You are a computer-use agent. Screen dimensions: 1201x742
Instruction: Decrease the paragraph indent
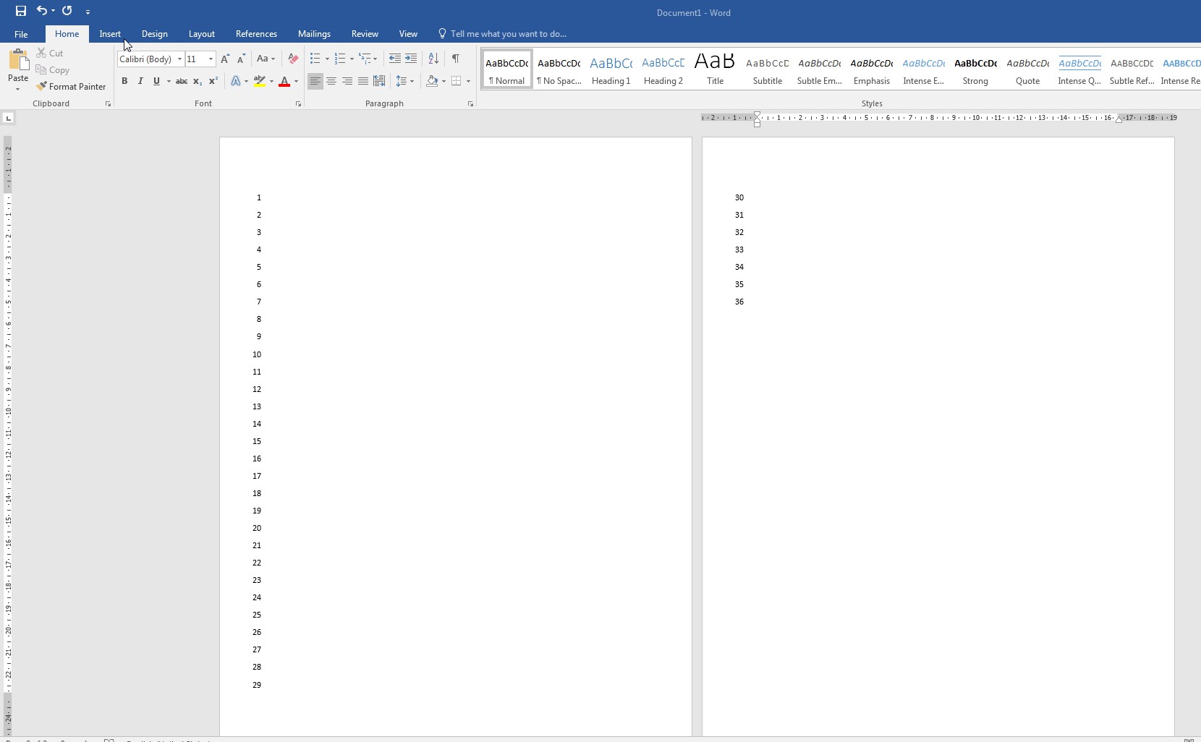[x=394, y=59]
